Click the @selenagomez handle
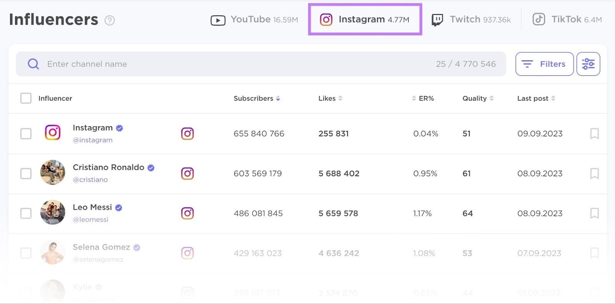The width and height of the screenshot is (615, 304). pos(98,259)
